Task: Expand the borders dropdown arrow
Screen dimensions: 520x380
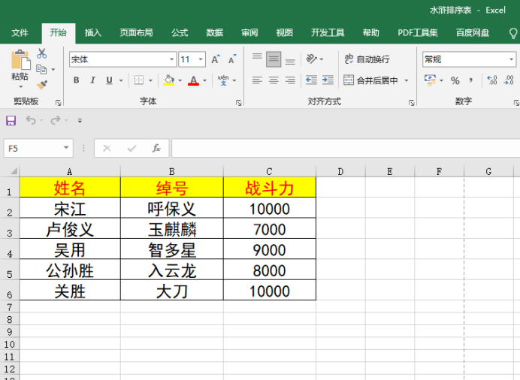Action: click(150, 80)
